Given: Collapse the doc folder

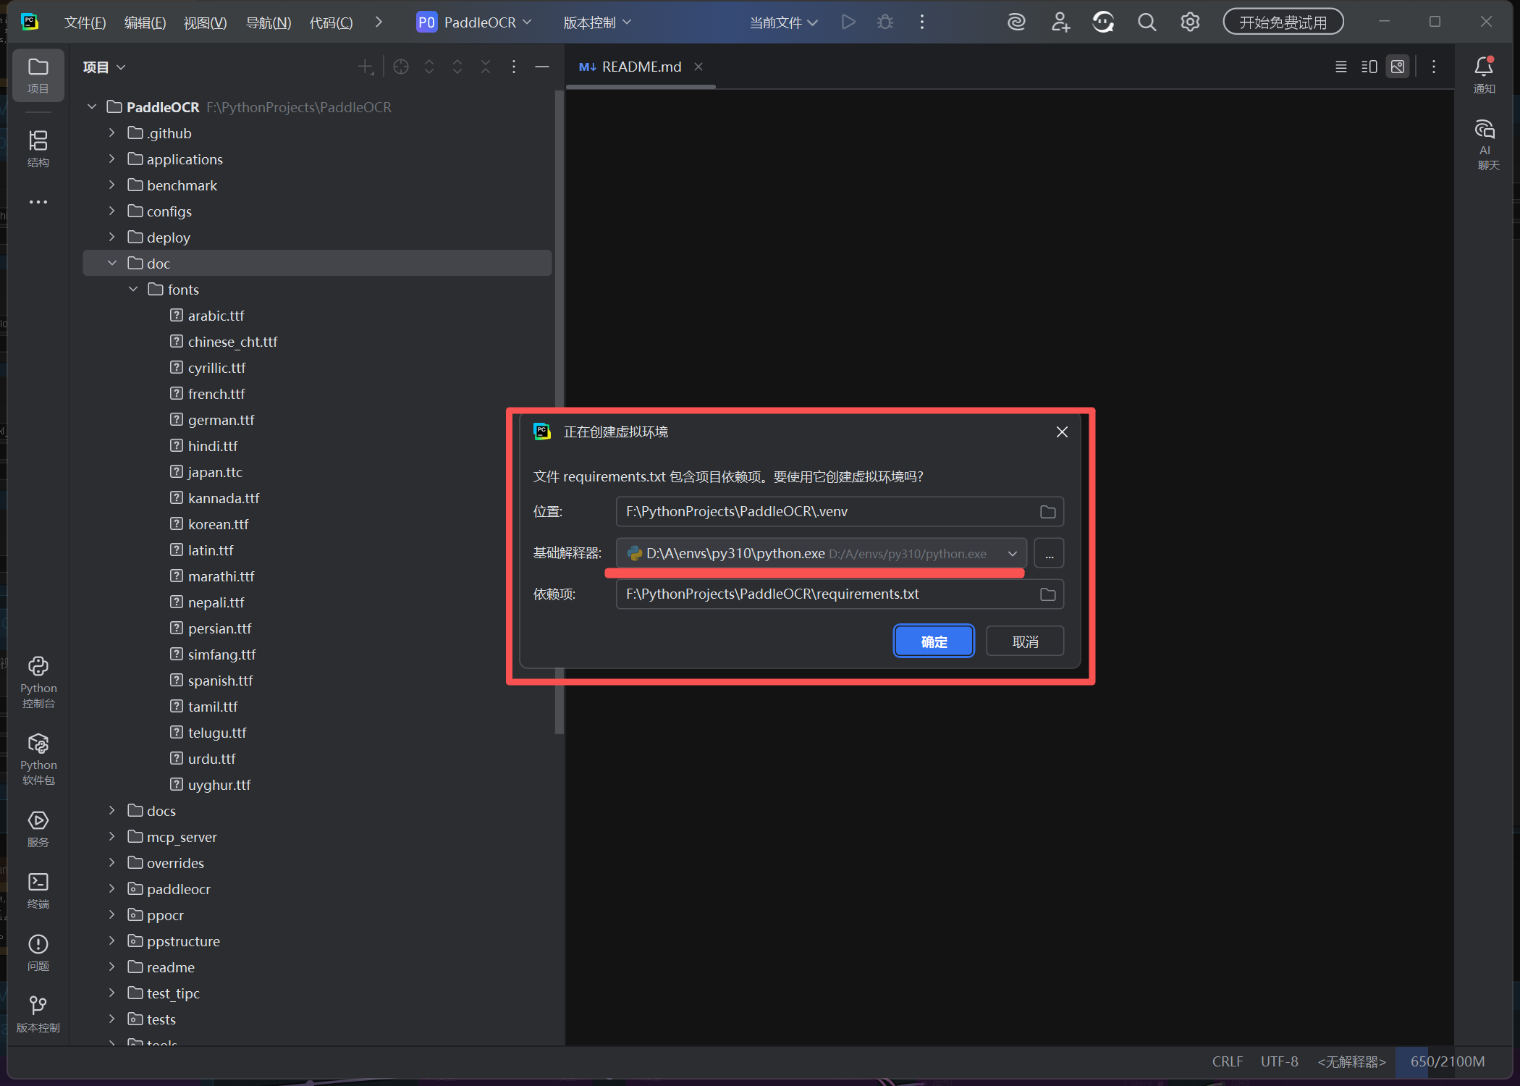Looking at the screenshot, I should click(112, 264).
